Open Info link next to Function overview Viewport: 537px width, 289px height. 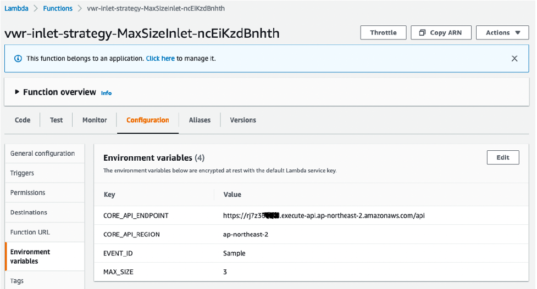[x=106, y=93]
